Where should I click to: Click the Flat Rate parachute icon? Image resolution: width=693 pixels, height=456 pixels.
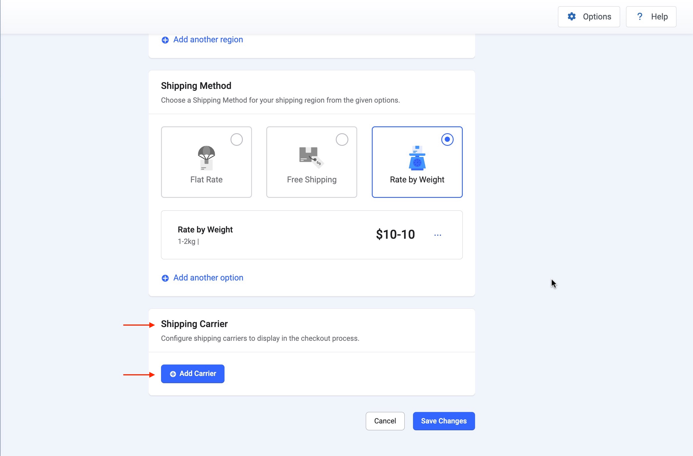point(206,158)
